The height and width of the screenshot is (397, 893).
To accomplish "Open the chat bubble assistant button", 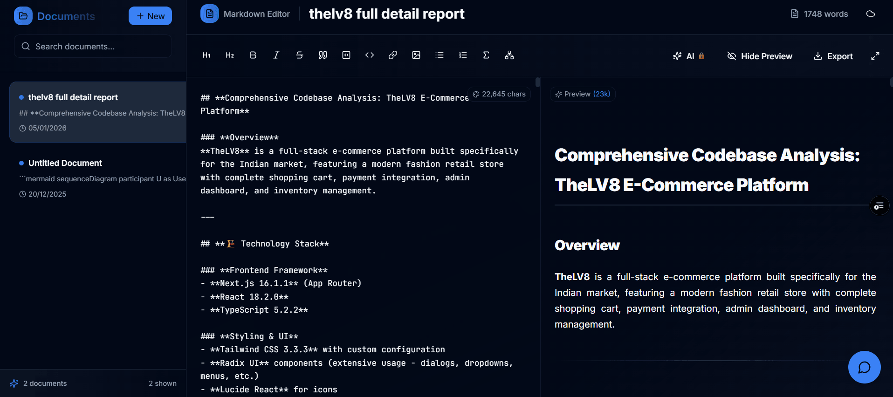I will pos(864,367).
